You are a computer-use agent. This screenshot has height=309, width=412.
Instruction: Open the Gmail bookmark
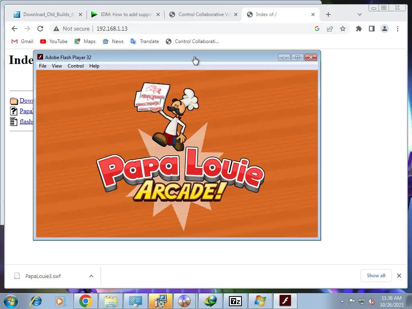pyautogui.click(x=23, y=41)
